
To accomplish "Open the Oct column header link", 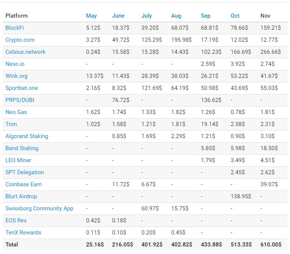I will pyautogui.click(x=235, y=16).
